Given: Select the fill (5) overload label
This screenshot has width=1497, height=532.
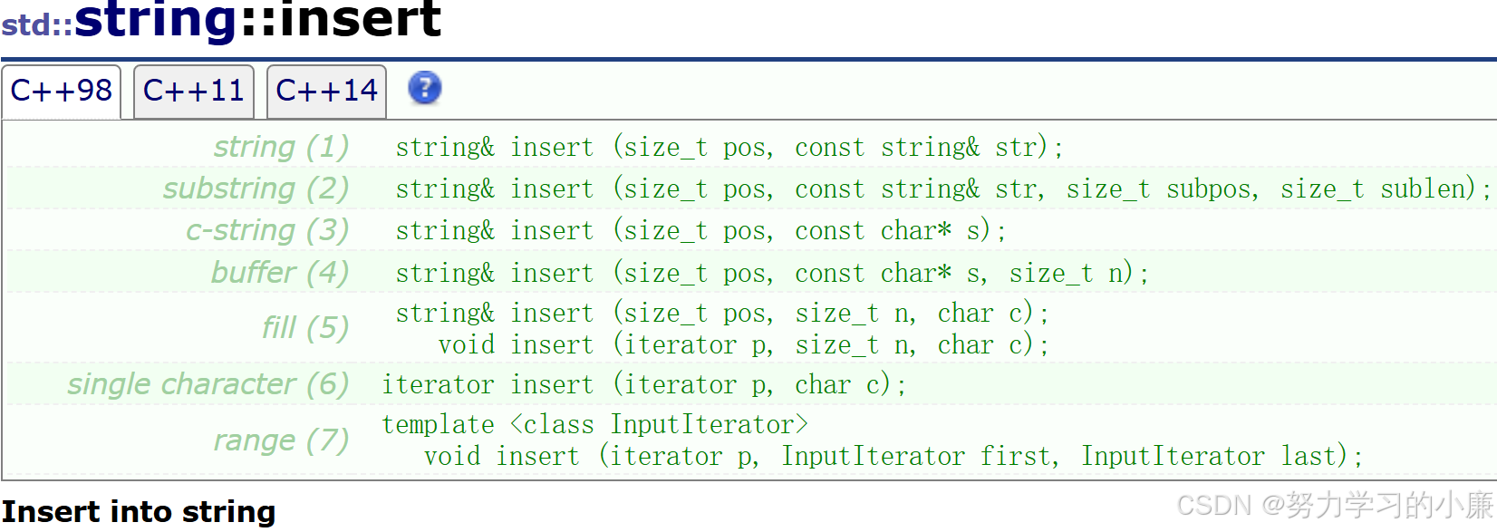Looking at the screenshot, I should (x=305, y=328).
